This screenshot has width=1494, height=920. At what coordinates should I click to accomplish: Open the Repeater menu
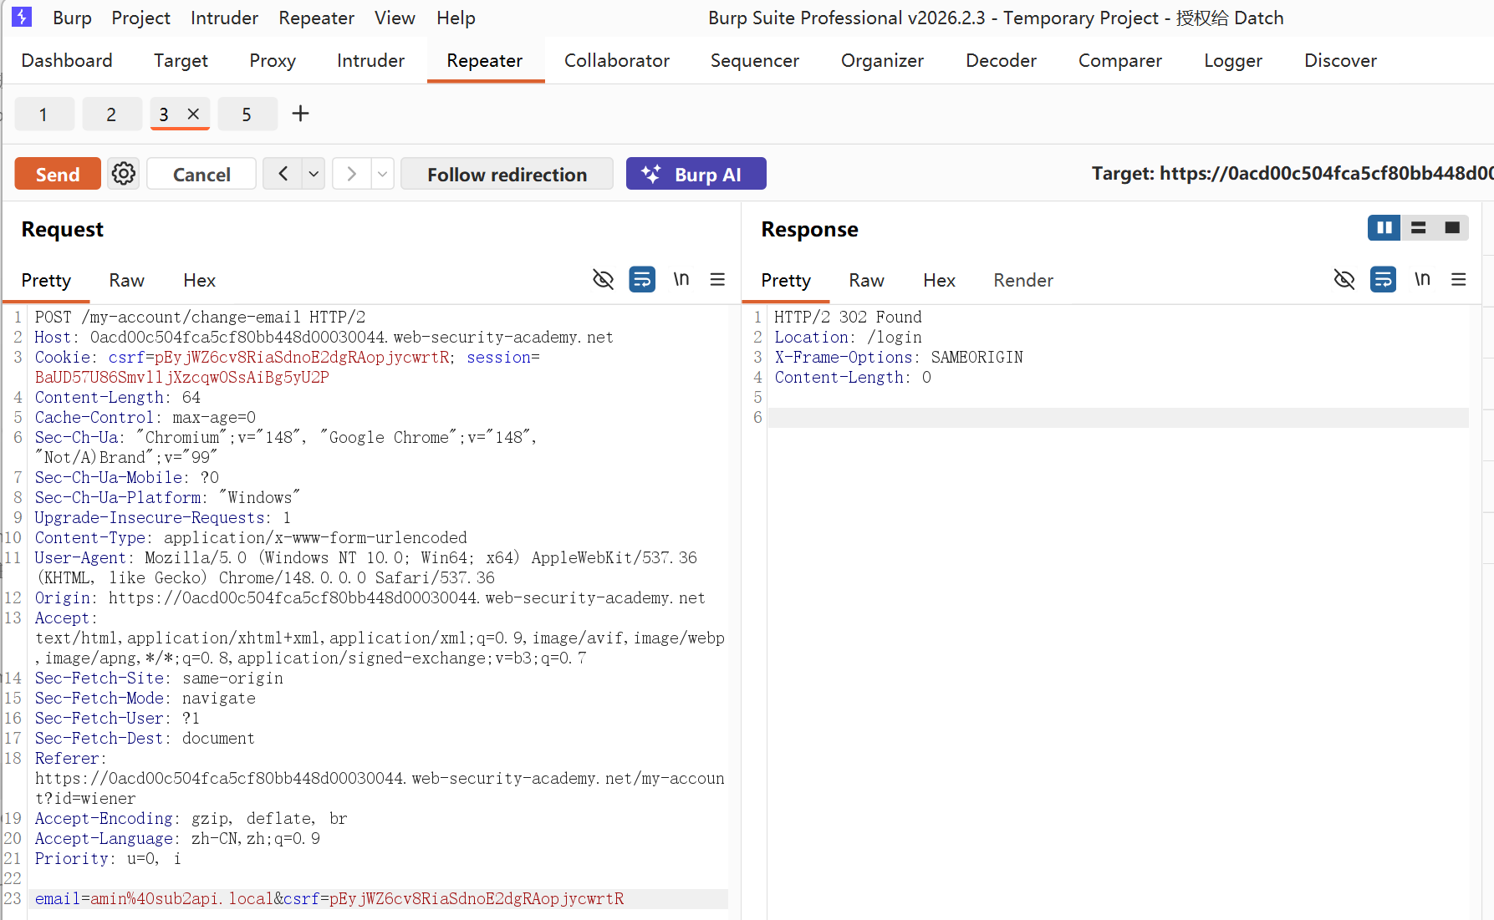point(316,18)
